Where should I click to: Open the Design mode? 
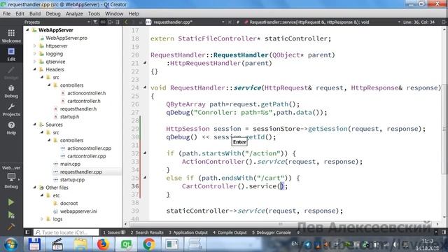11,73
